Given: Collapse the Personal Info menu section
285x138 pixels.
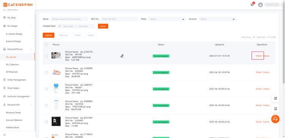Looking at the screenshot, I should pos(31,105).
